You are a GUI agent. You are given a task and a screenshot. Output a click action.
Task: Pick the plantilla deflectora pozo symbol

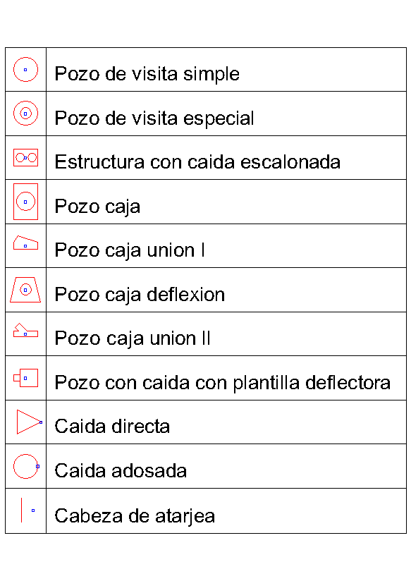pyautogui.click(x=25, y=378)
